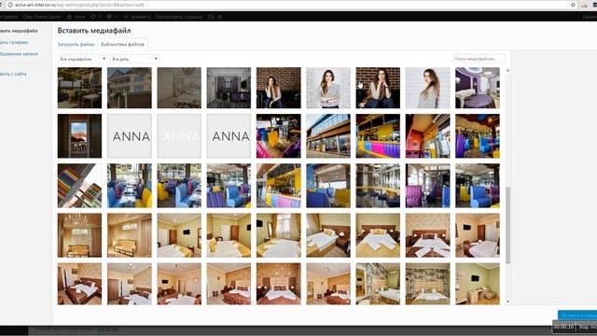
Task: Open Создать галерею in the left sidebar
Action: pyautogui.click(x=14, y=43)
